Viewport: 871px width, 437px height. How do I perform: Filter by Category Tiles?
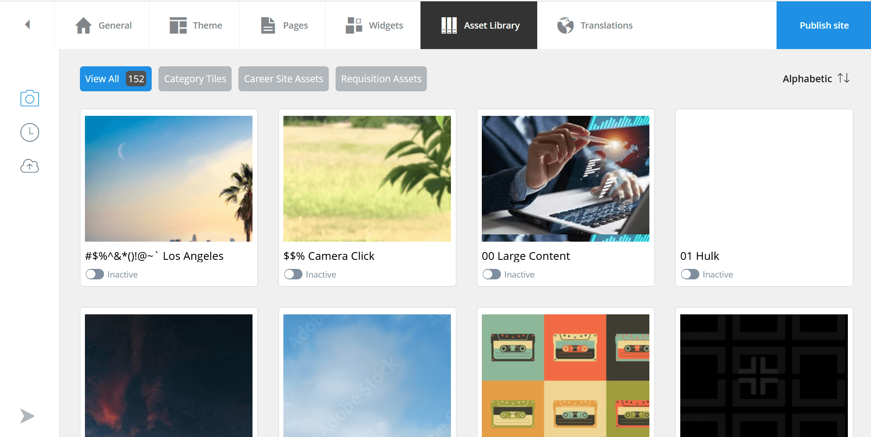[x=195, y=79]
